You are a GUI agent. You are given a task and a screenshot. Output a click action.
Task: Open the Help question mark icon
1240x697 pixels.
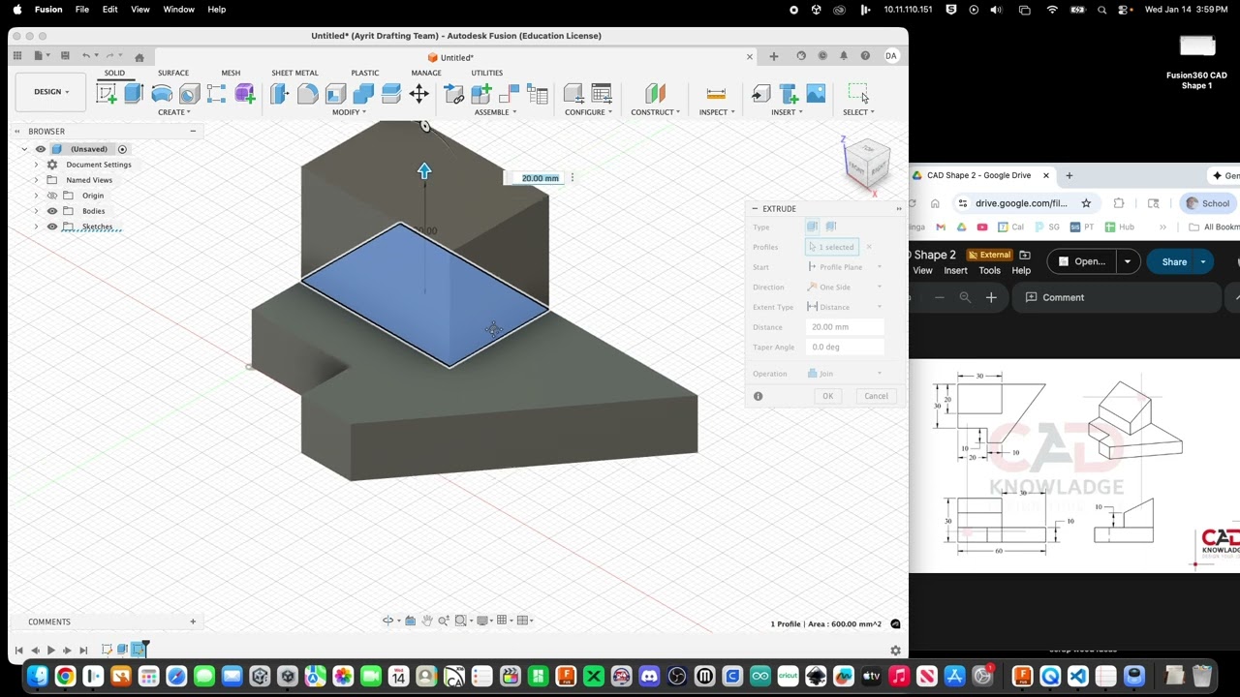click(x=865, y=56)
